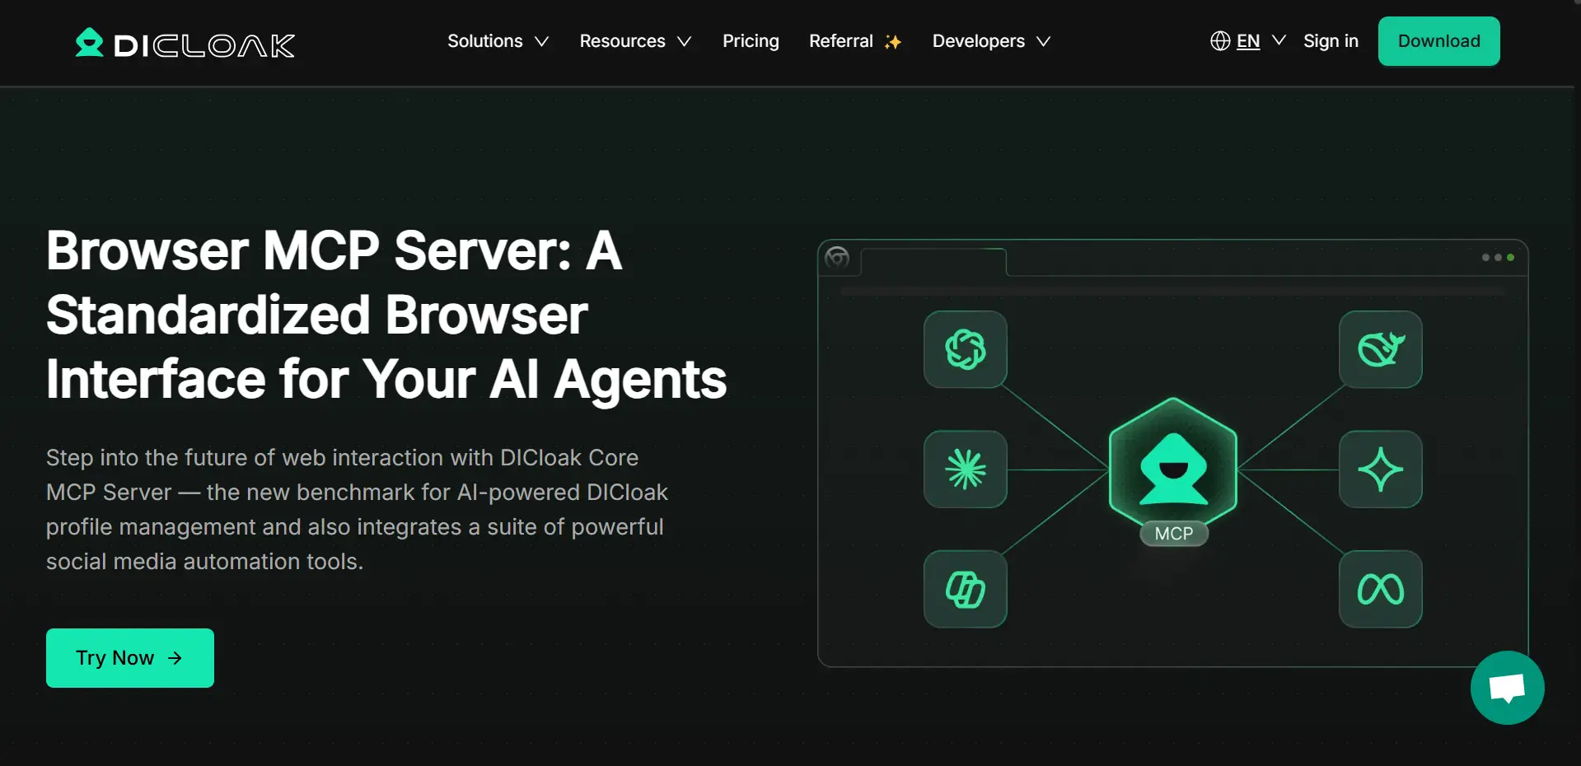
Task: Expand the Solutions dropdown menu
Action: (498, 41)
